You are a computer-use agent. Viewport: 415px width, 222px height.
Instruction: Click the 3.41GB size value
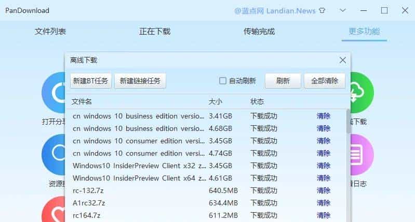[x=220, y=116]
